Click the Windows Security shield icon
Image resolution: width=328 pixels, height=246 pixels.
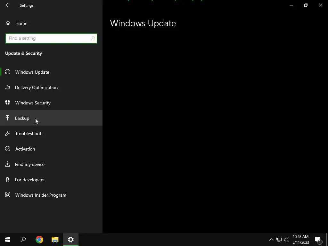[x=8, y=102]
